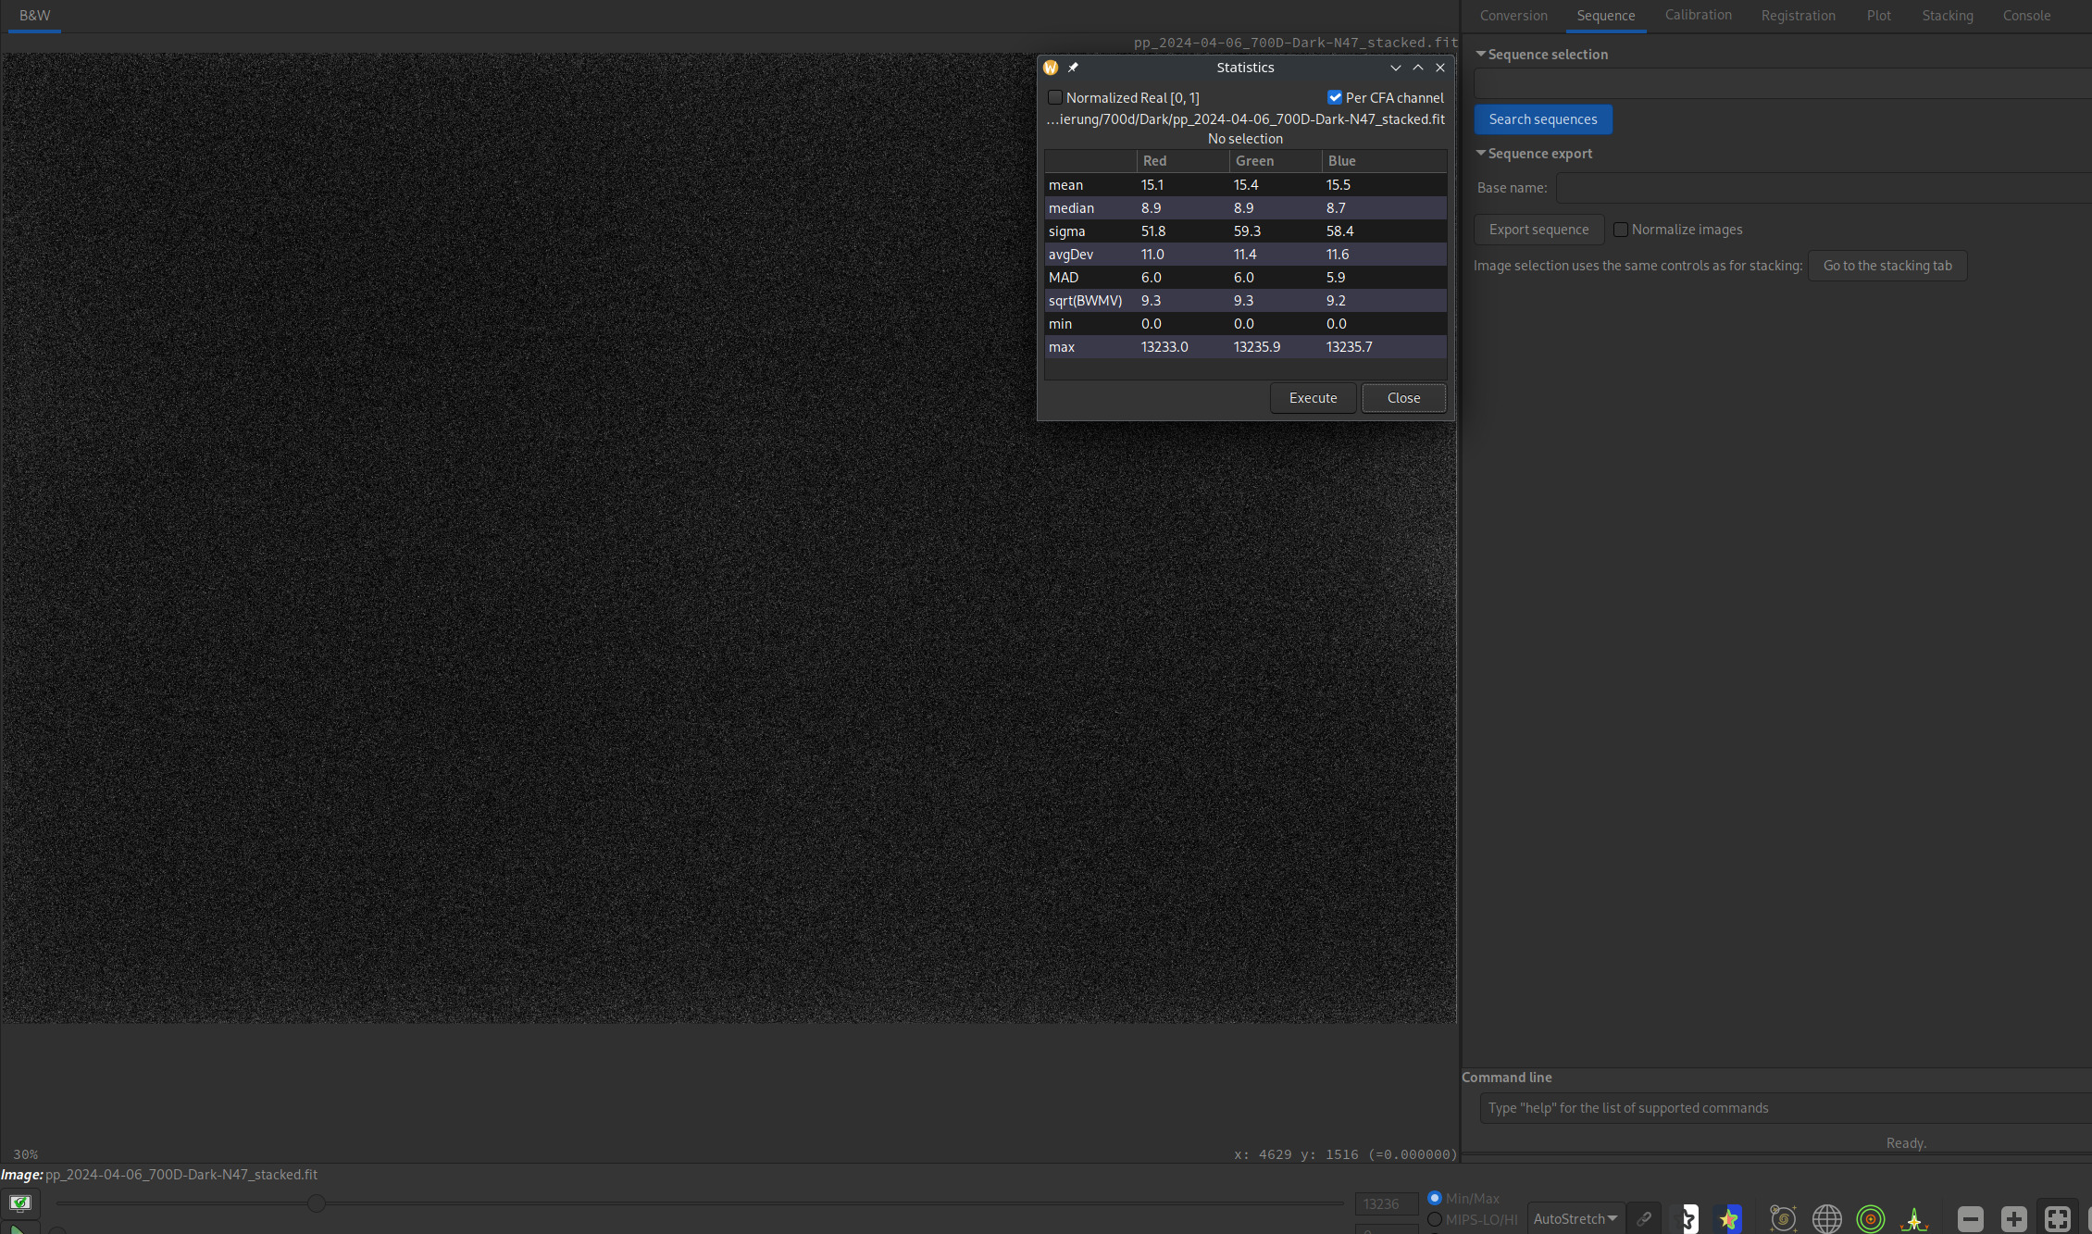
Task: Click the green concentric target icon
Action: pyautogui.click(x=1871, y=1218)
